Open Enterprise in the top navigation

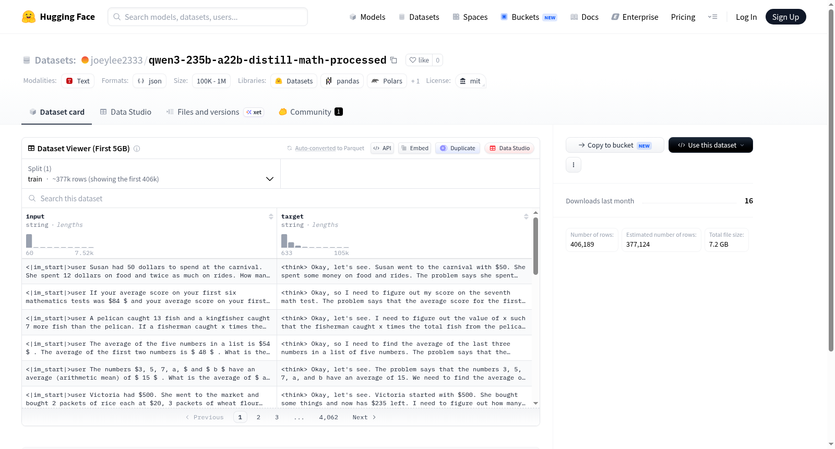pyautogui.click(x=635, y=17)
